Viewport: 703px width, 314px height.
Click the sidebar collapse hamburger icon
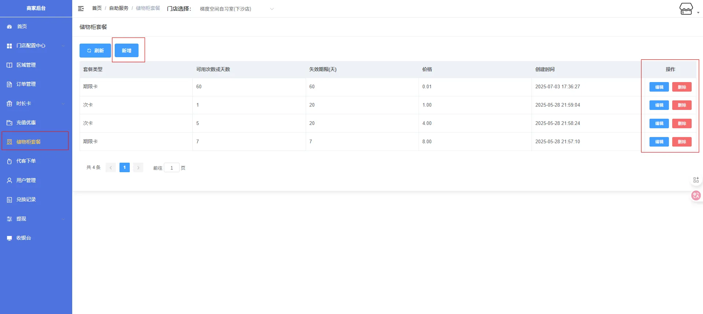(81, 8)
